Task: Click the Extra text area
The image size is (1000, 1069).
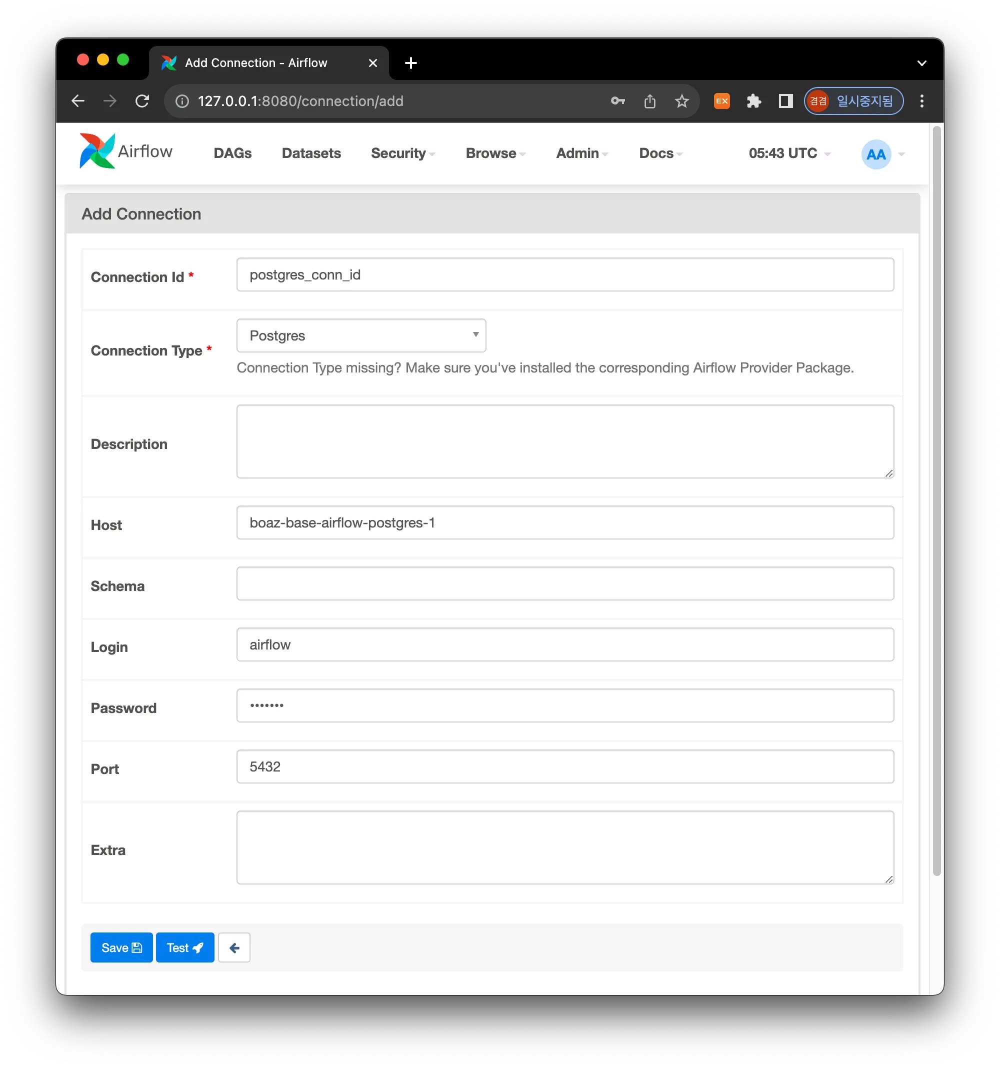Action: point(564,847)
